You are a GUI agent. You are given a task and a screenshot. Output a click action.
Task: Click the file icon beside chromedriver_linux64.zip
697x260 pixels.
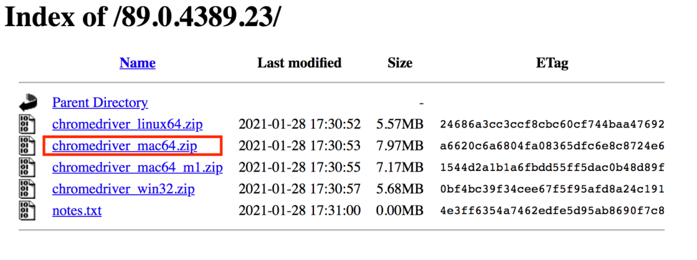[27, 124]
